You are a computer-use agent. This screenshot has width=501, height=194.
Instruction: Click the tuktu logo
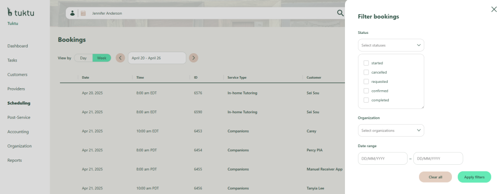(21, 13)
